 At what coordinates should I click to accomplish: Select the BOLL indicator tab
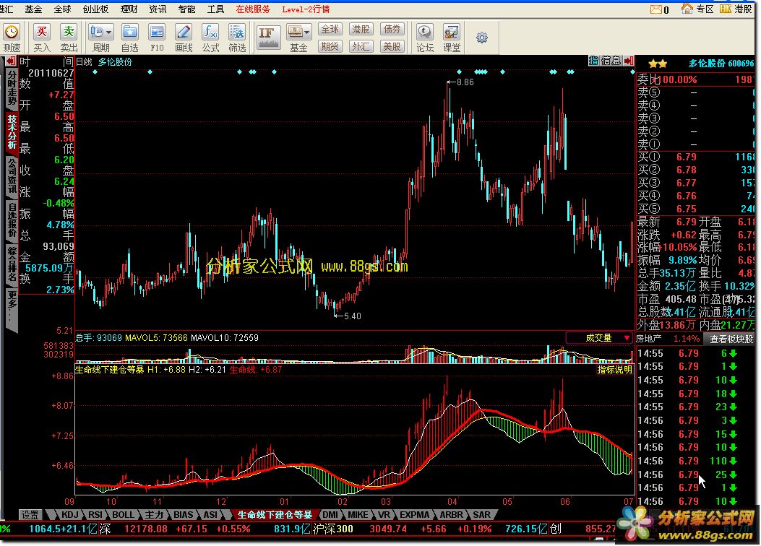(123, 514)
